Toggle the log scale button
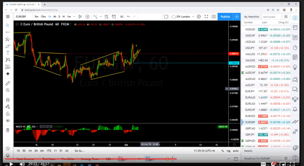The image size is (304, 166). 229,151
